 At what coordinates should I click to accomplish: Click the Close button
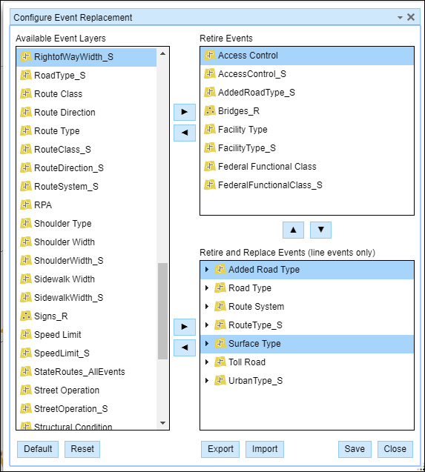pos(395,449)
